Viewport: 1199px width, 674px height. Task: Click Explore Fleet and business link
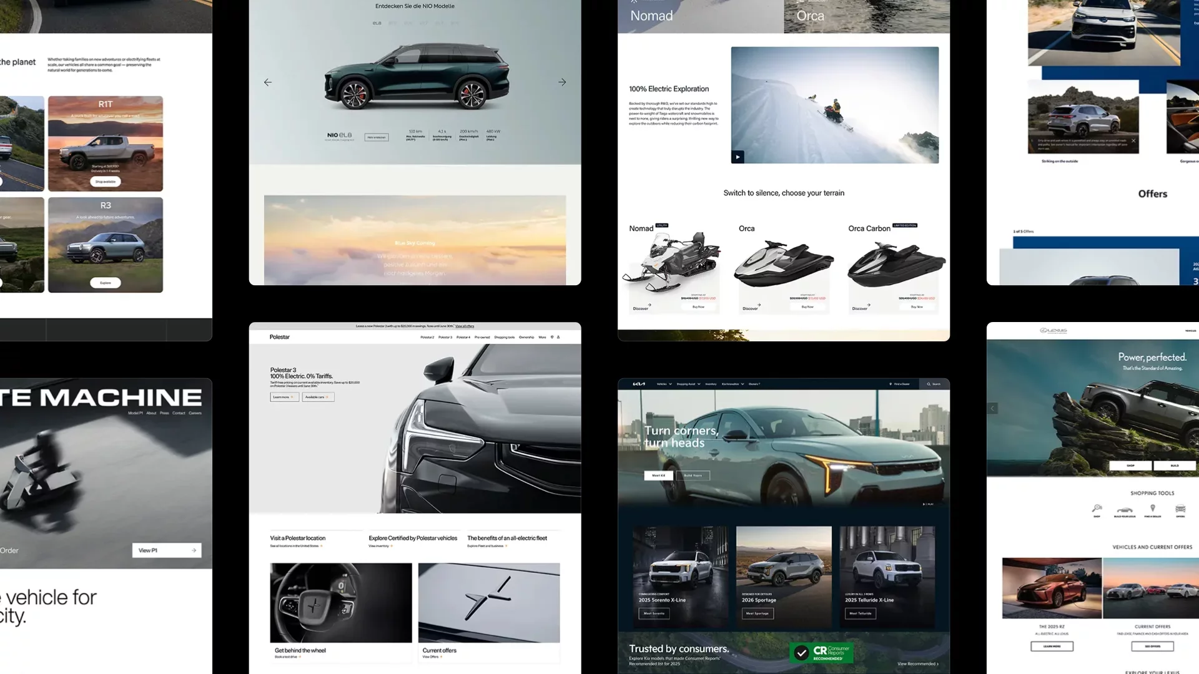pyautogui.click(x=486, y=546)
